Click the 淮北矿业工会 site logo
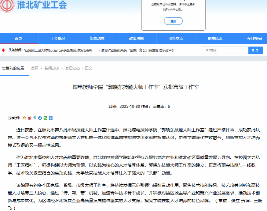267x211 pixels. point(34,5)
